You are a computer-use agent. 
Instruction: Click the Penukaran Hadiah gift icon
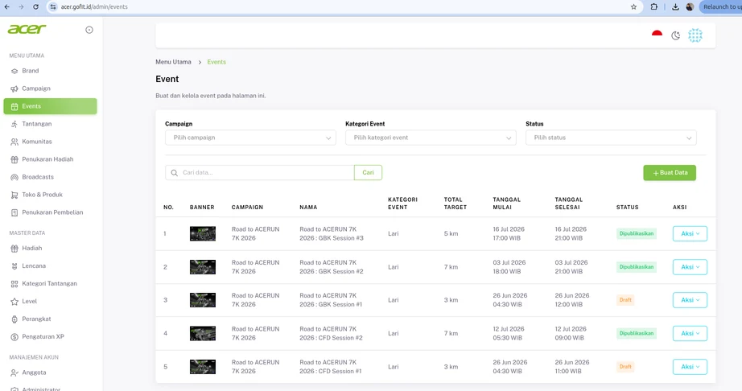point(14,160)
